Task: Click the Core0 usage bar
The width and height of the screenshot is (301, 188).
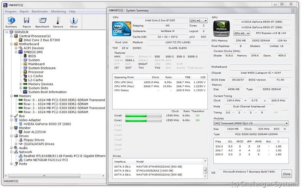Action: coord(143,116)
